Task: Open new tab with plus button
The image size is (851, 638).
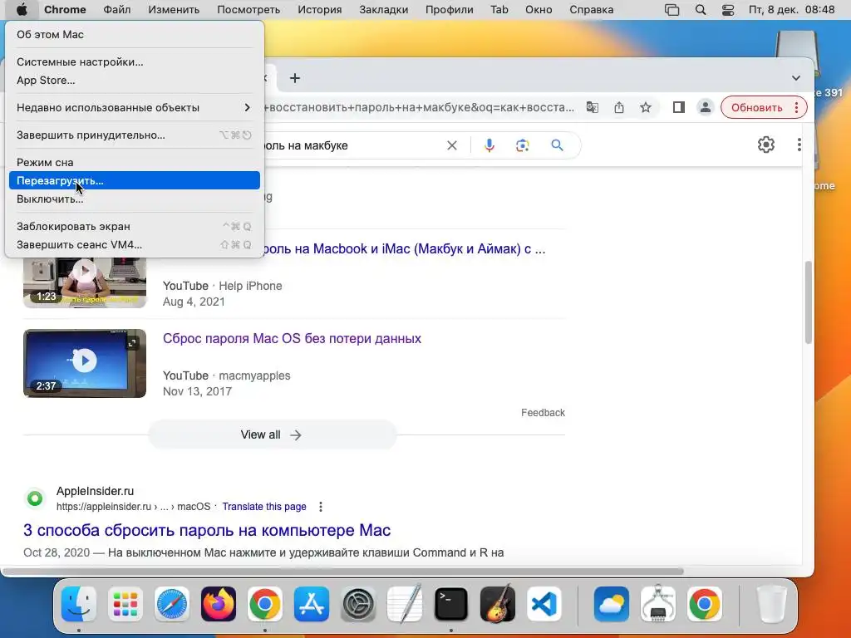Action: [x=295, y=78]
